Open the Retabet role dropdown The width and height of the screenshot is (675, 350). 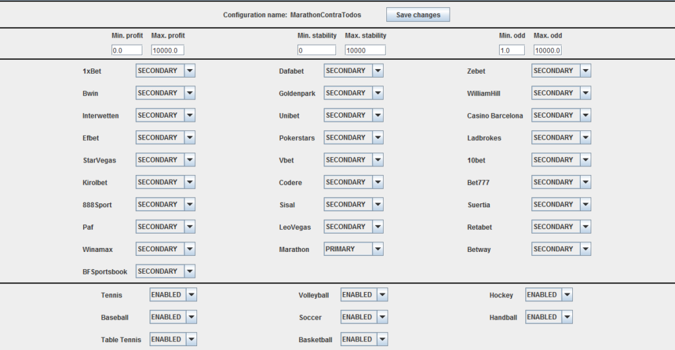point(562,227)
